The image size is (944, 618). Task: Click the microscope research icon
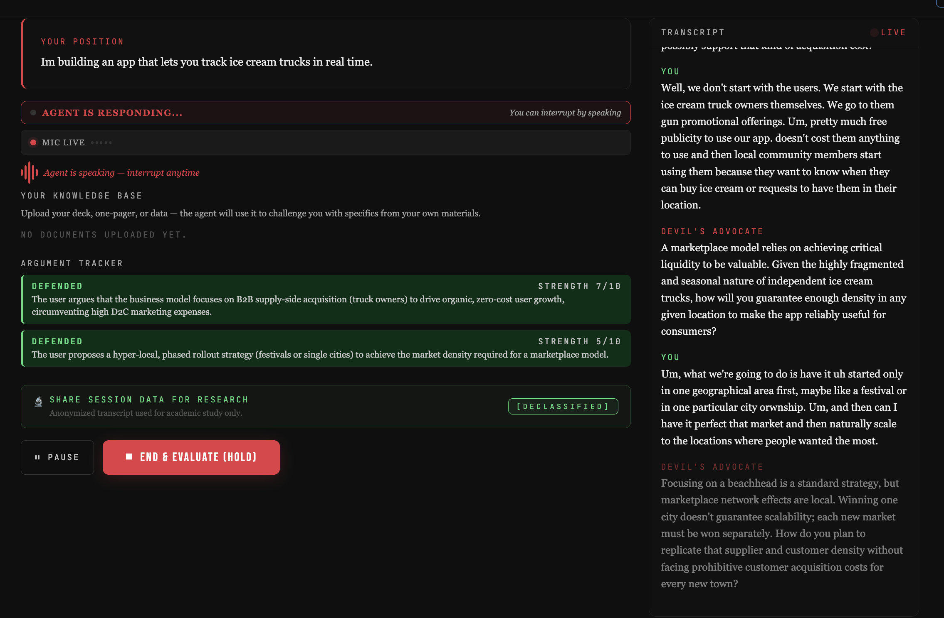38,401
